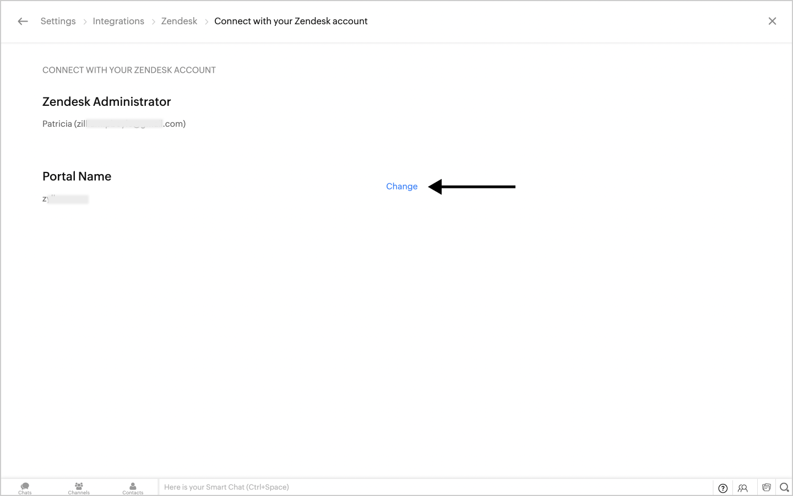Open search with the magnifier icon

784,487
